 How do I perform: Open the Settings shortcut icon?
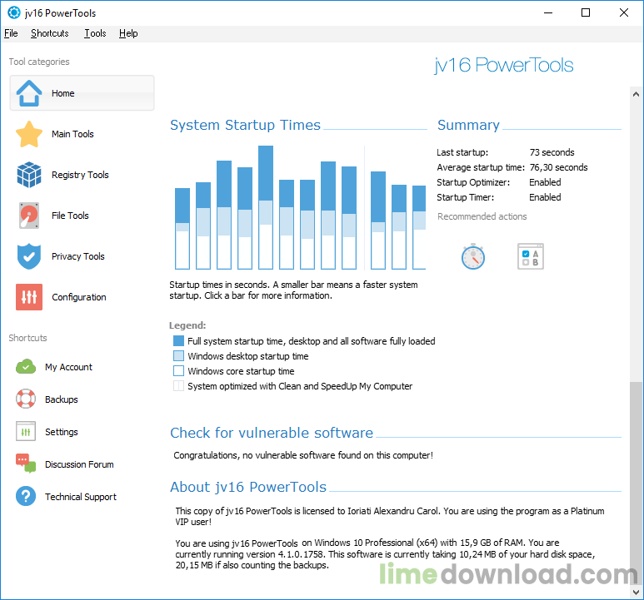pos(26,431)
